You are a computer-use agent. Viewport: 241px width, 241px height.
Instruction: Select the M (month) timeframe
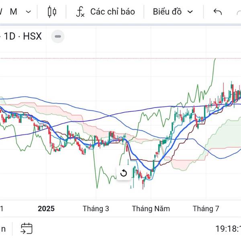tap(14, 12)
